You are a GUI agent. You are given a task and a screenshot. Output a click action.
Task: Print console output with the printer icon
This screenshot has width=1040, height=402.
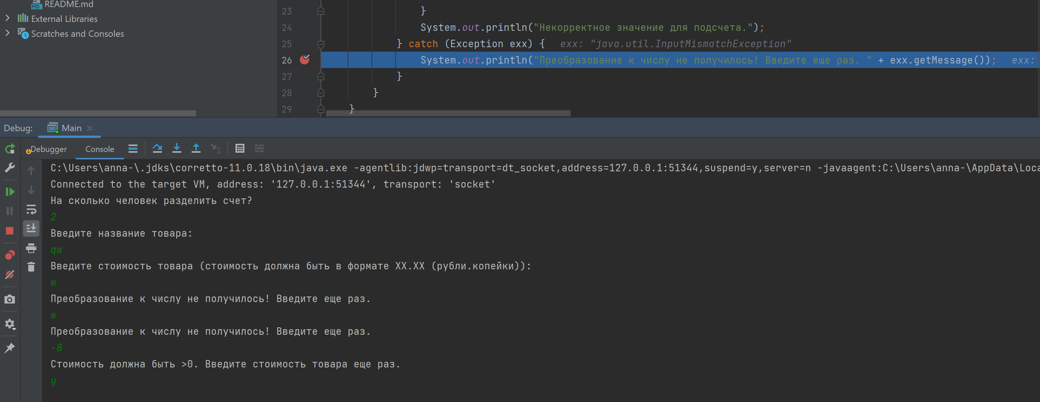[x=31, y=248]
